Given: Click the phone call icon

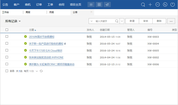Looking at the screenshot, I should (x=165, y=4).
